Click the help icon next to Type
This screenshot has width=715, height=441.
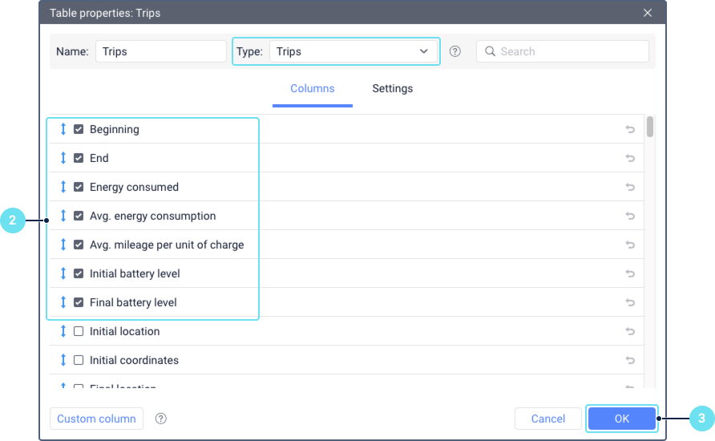click(x=454, y=51)
